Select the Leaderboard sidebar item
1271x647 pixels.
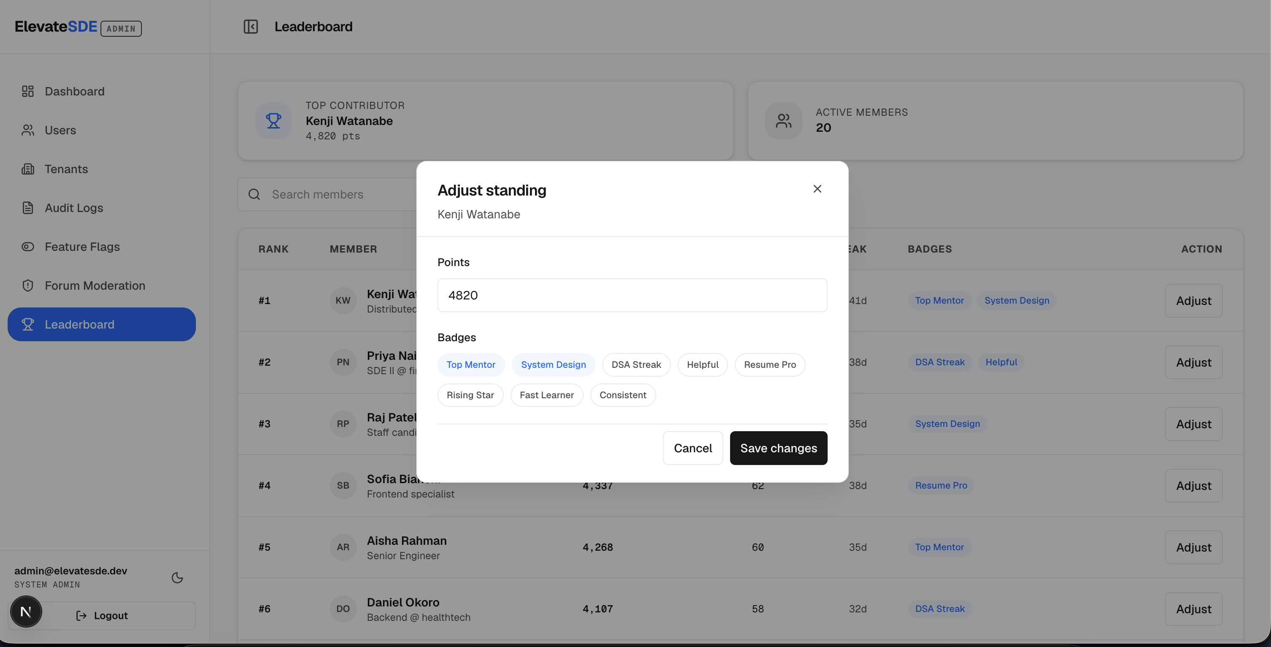point(102,324)
